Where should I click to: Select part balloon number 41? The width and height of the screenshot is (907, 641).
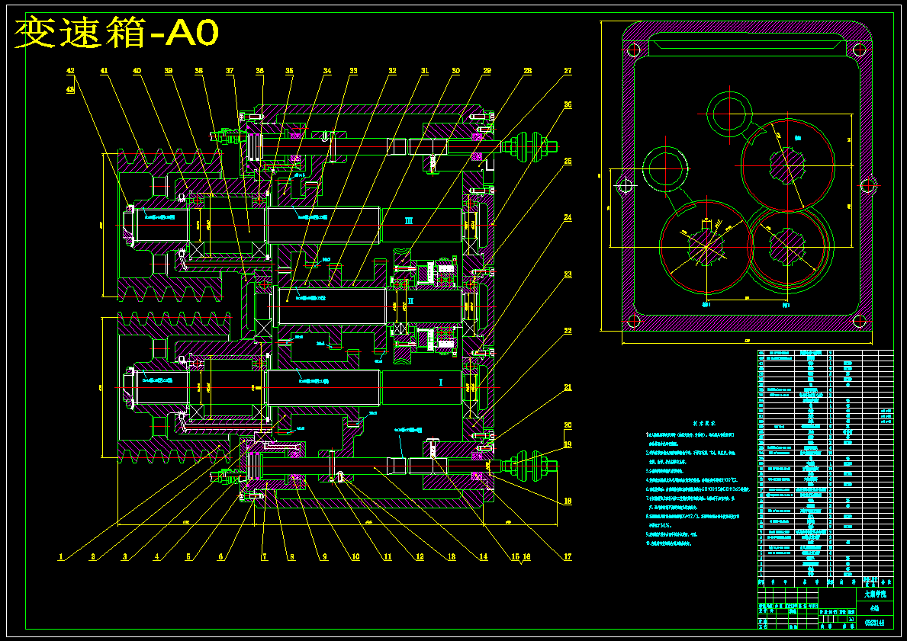point(104,71)
